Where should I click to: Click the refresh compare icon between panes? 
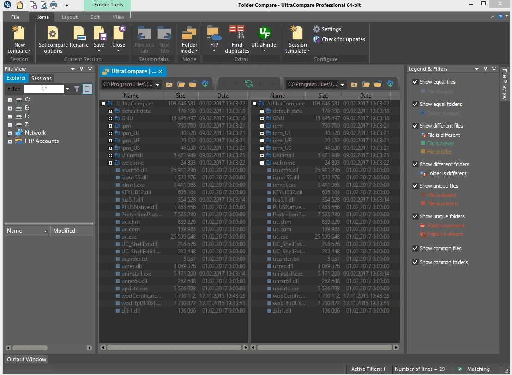click(x=249, y=84)
